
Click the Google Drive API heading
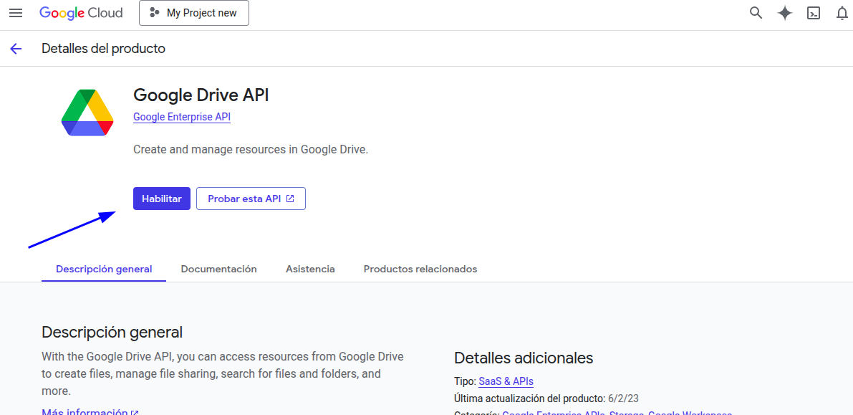pos(201,95)
